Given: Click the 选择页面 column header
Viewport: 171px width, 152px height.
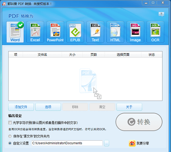Looking at the screenshot, I should [123, 55].
